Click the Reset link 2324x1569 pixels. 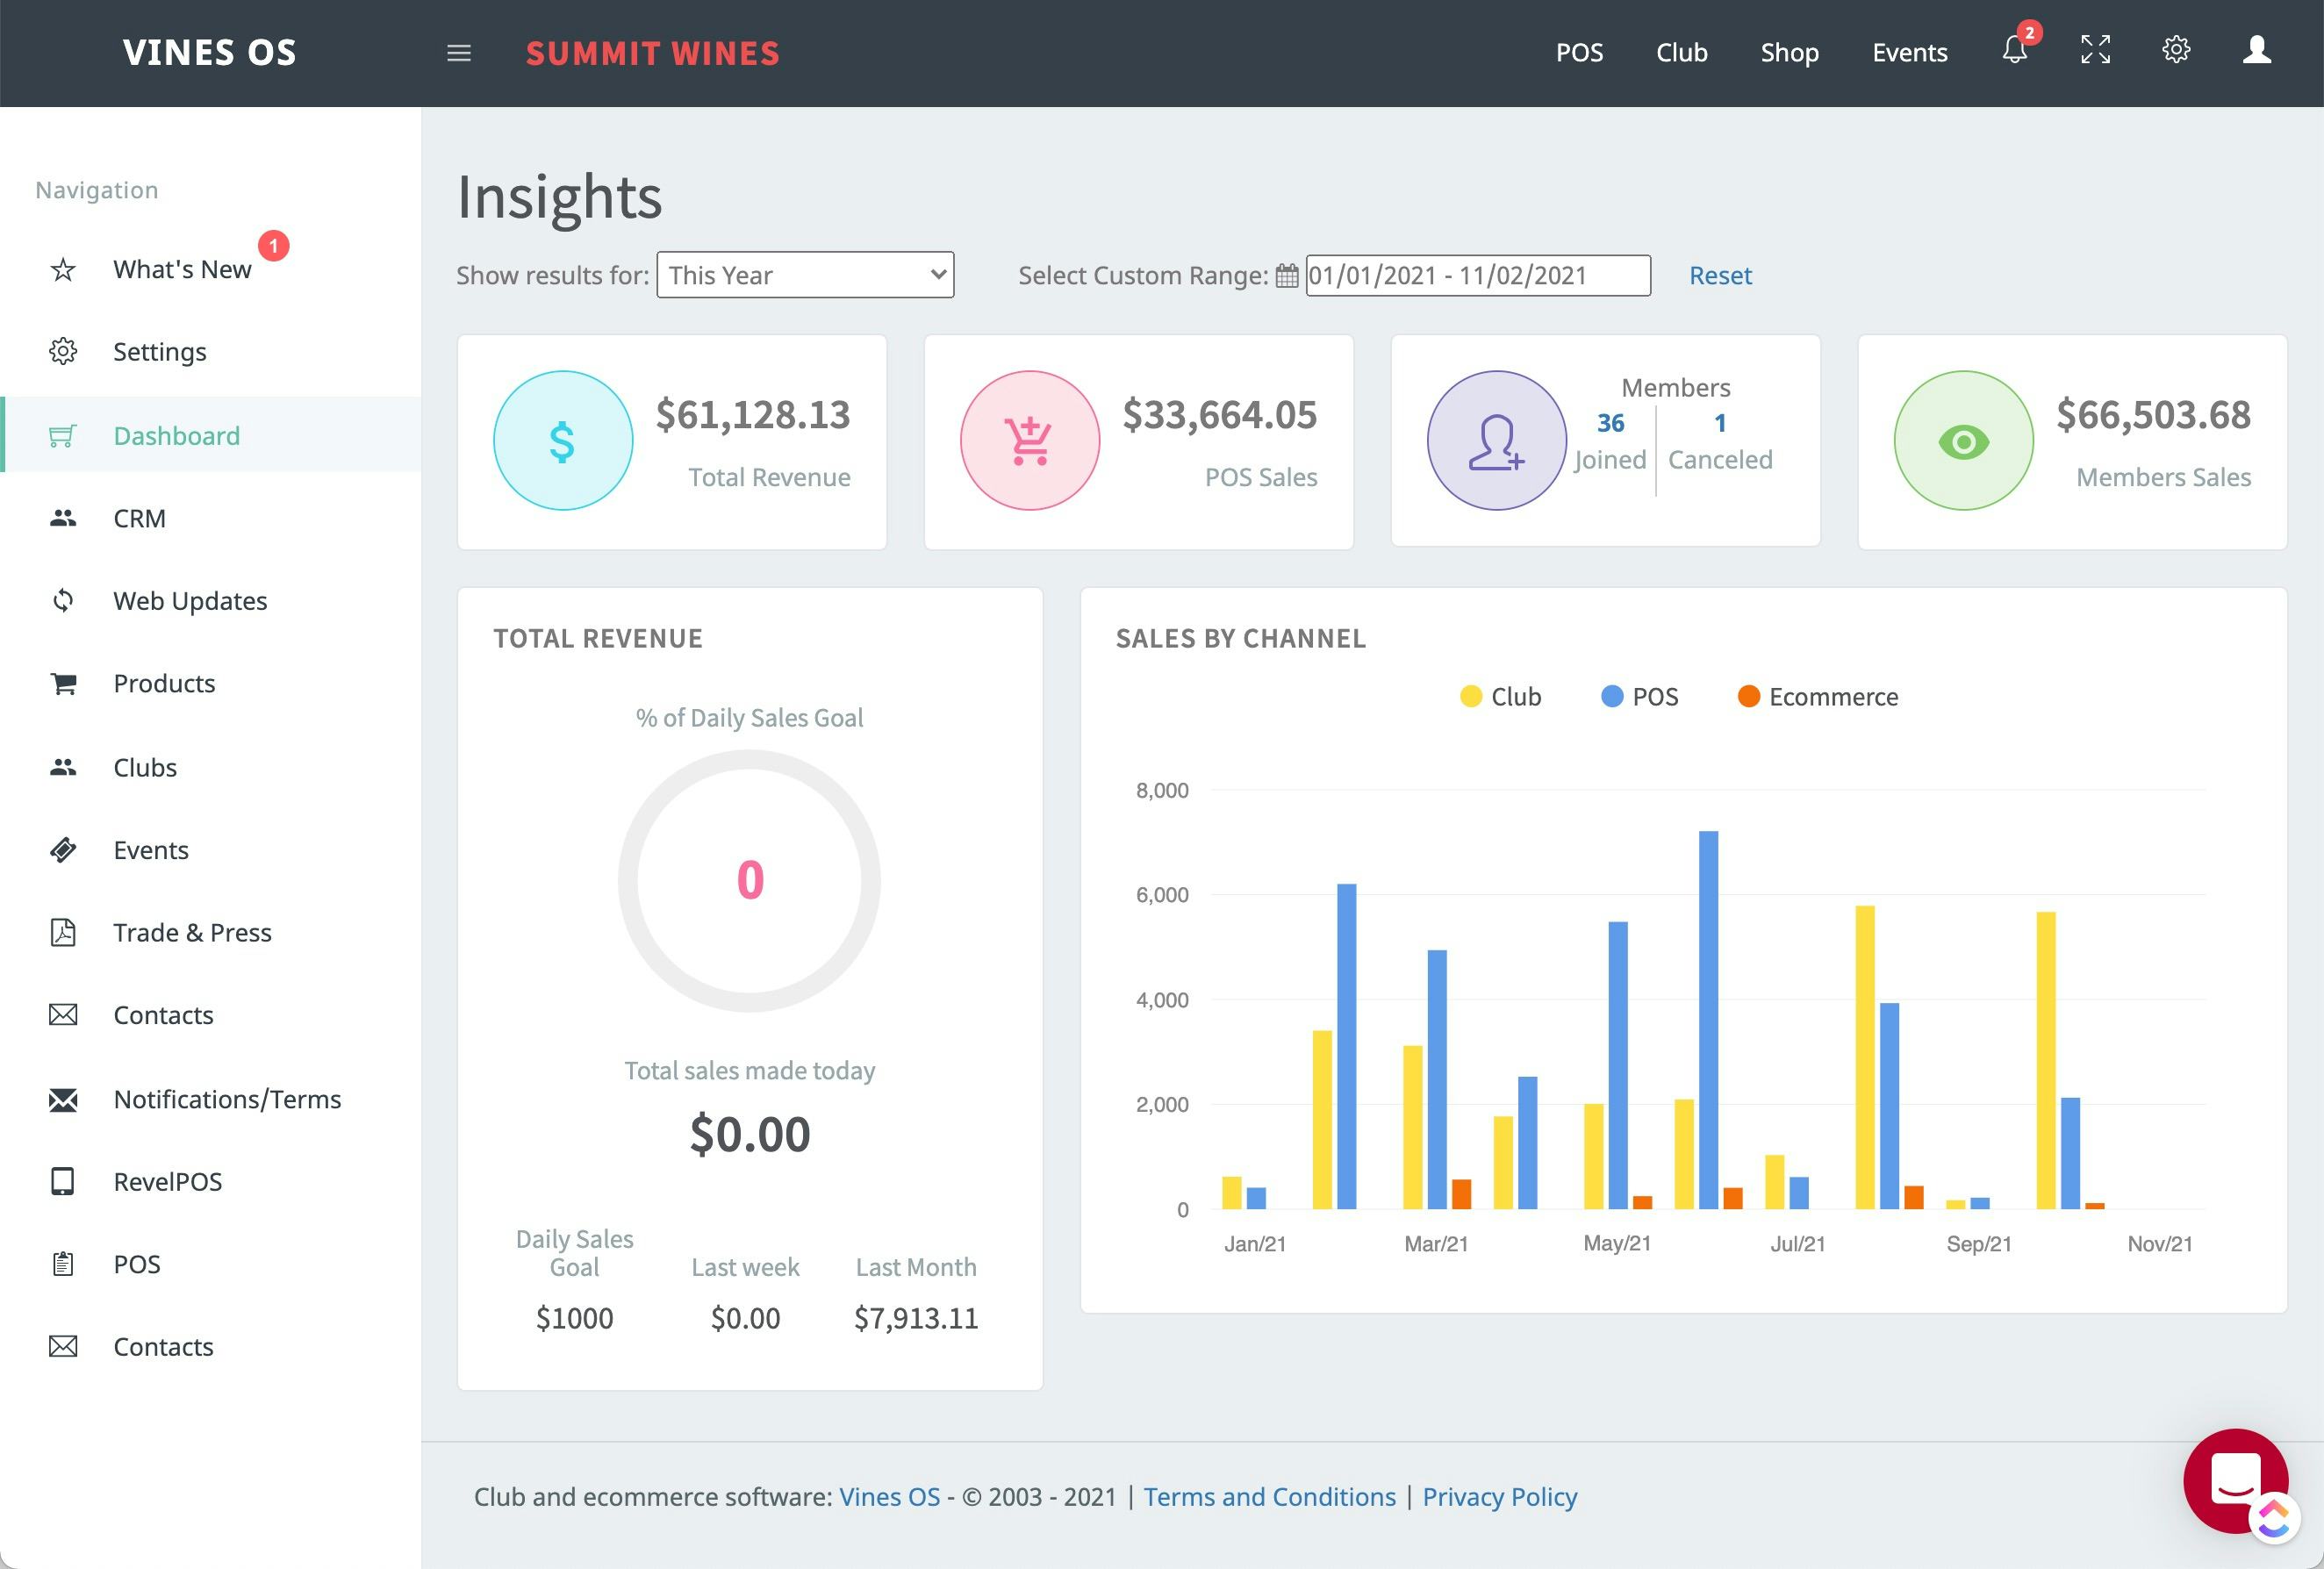point(1720,276)
